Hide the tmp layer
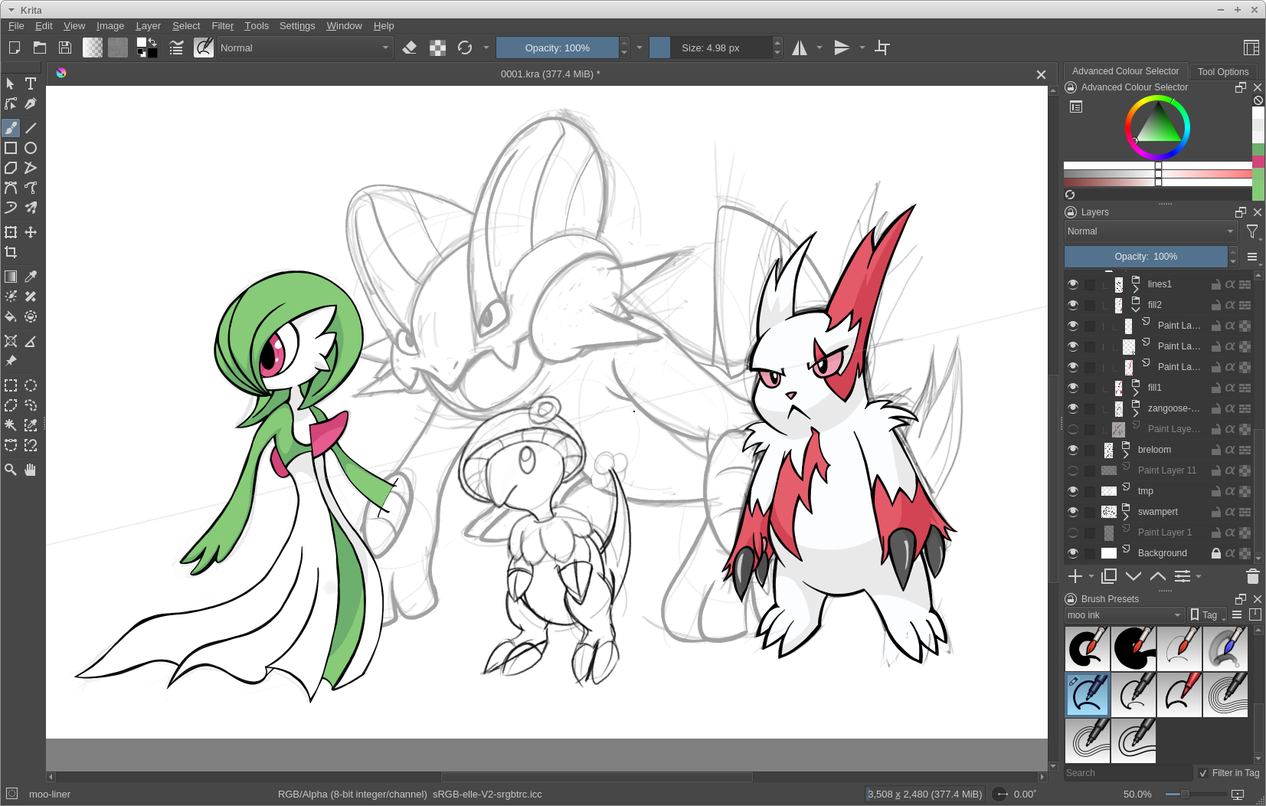The image size is (1266, 806). [x=1073, y=491]
